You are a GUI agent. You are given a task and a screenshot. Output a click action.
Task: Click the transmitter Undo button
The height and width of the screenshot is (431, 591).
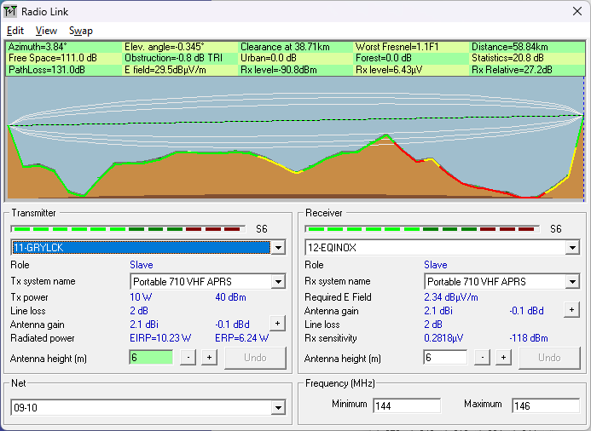click(255, 358)
